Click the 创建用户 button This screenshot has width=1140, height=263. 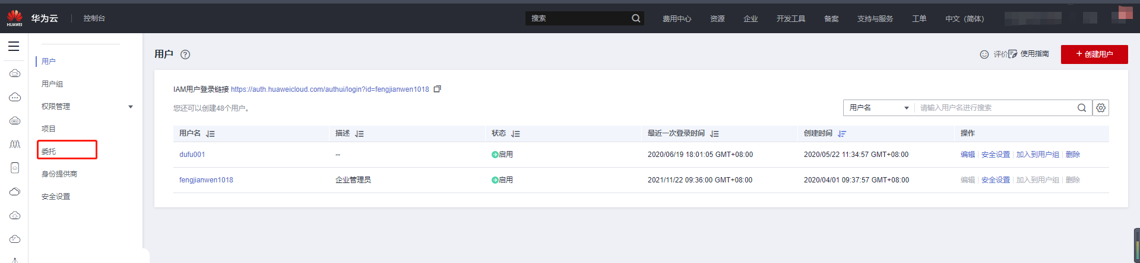coord(1094,54)
